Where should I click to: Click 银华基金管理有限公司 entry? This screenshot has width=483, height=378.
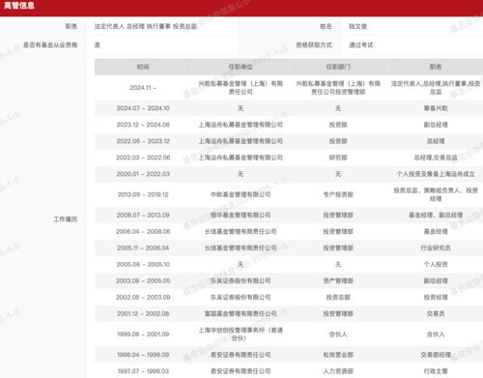tap(241, 215)
